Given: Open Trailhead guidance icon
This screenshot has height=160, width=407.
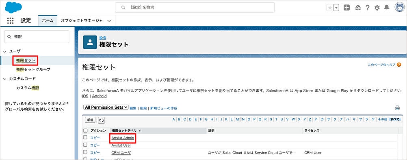Looking at the screenshot, I should coord(358,8).
